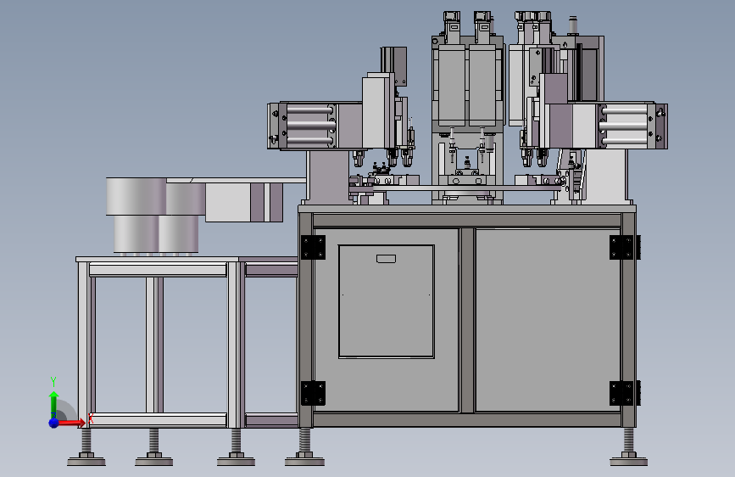Viewport: 735px width, 477px height.
Task: Select the lower-left black door hinge
Action: [x=313, y=393]
